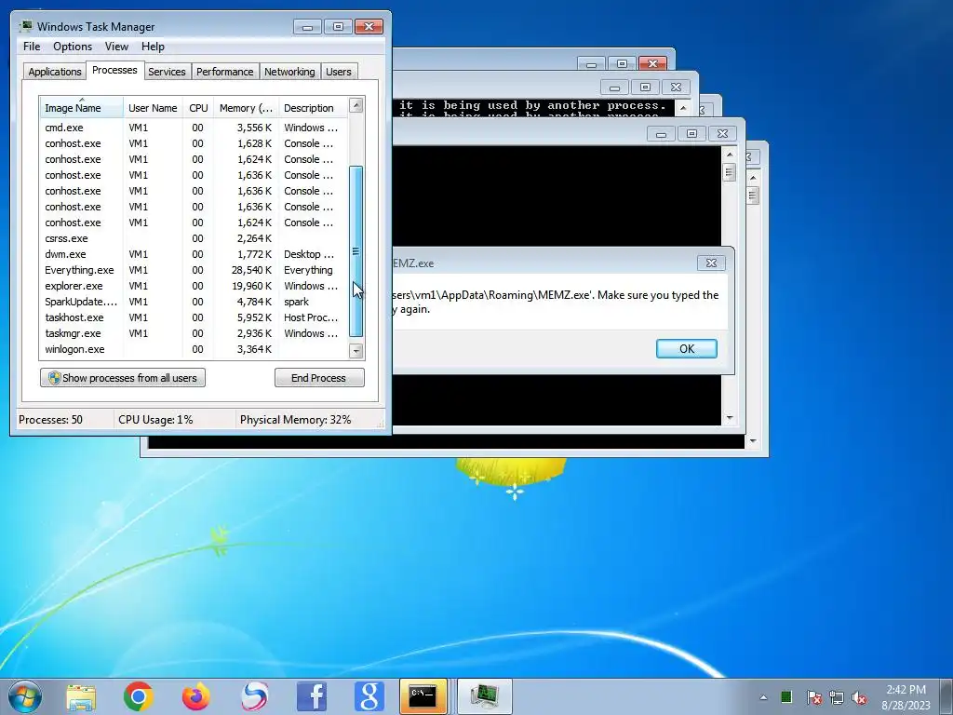Select the winlogon.exe process
953x715 pixels.
(x=194, y=349)
